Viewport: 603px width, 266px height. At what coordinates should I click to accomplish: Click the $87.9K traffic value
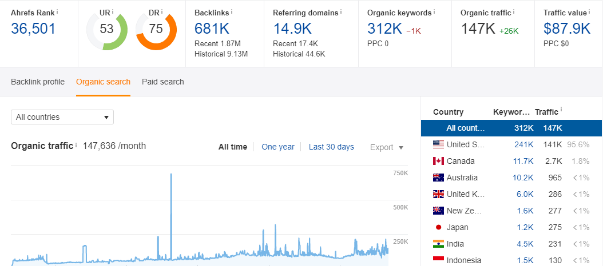567,29
